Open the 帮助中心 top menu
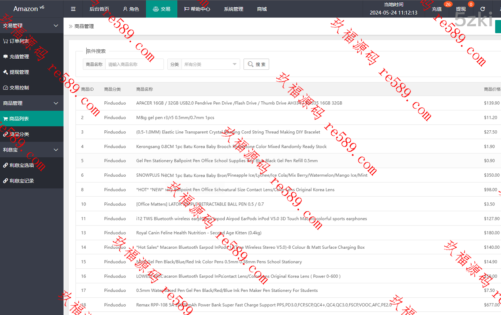The width and height of the screenshot is (501, 315). tap(197, 9)
